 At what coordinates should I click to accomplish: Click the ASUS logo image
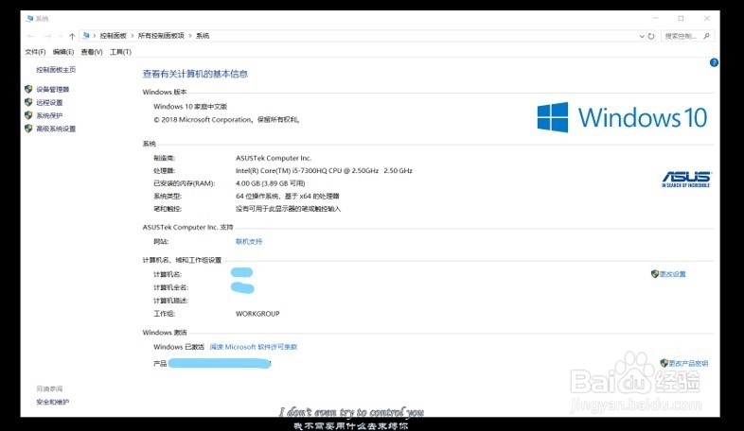(686, 179)
